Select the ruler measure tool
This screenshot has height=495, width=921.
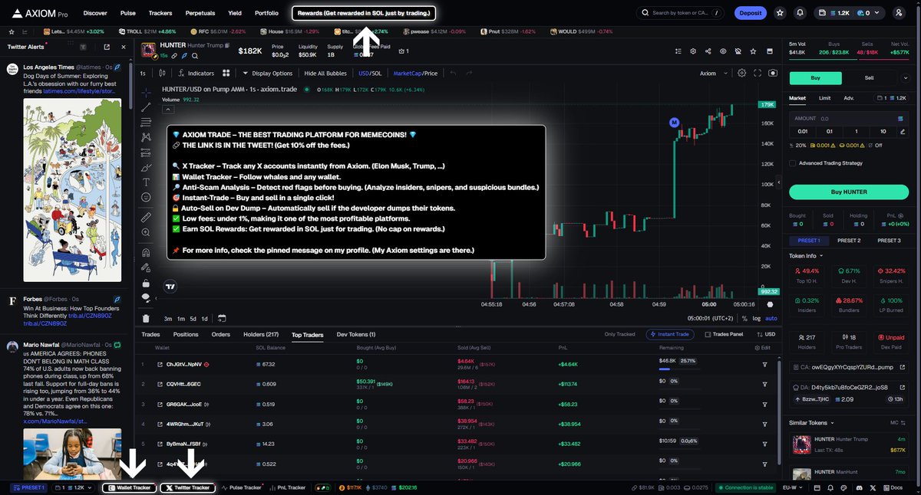(x=146, y=218)
